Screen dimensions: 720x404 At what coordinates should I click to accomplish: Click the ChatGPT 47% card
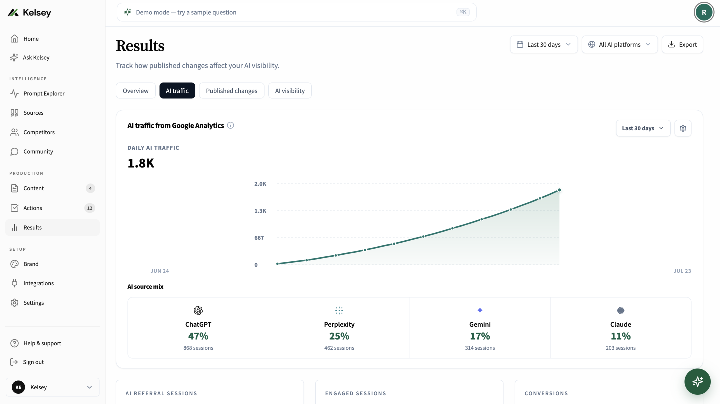click(198, 327)
